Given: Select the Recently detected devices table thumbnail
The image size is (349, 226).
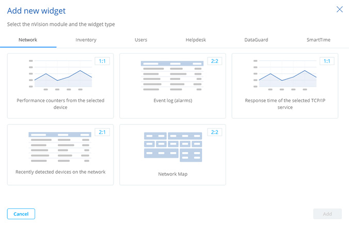Looking at the screenshot, I should [x=60, y=147].
